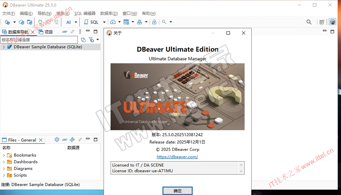Screen dimensions: 341x195
Task: Click the cloud settings icon in toolbar
Action: point(21,22)
